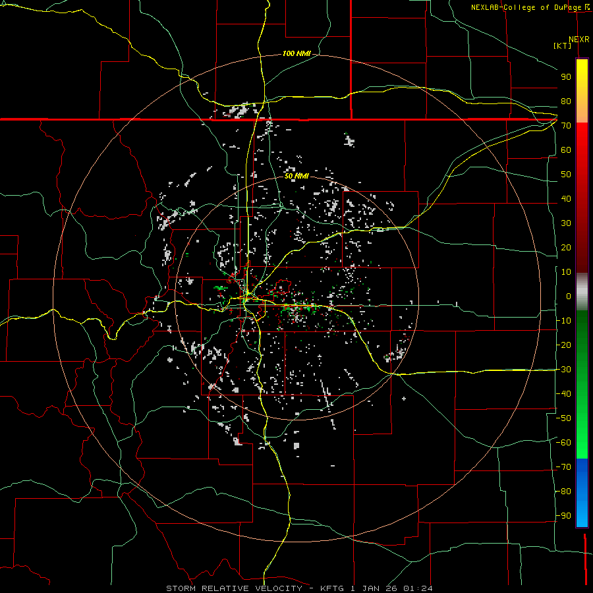Click the -70 knot scale label
This screenshot has width=593, height=593.
(x=563, y=467)
